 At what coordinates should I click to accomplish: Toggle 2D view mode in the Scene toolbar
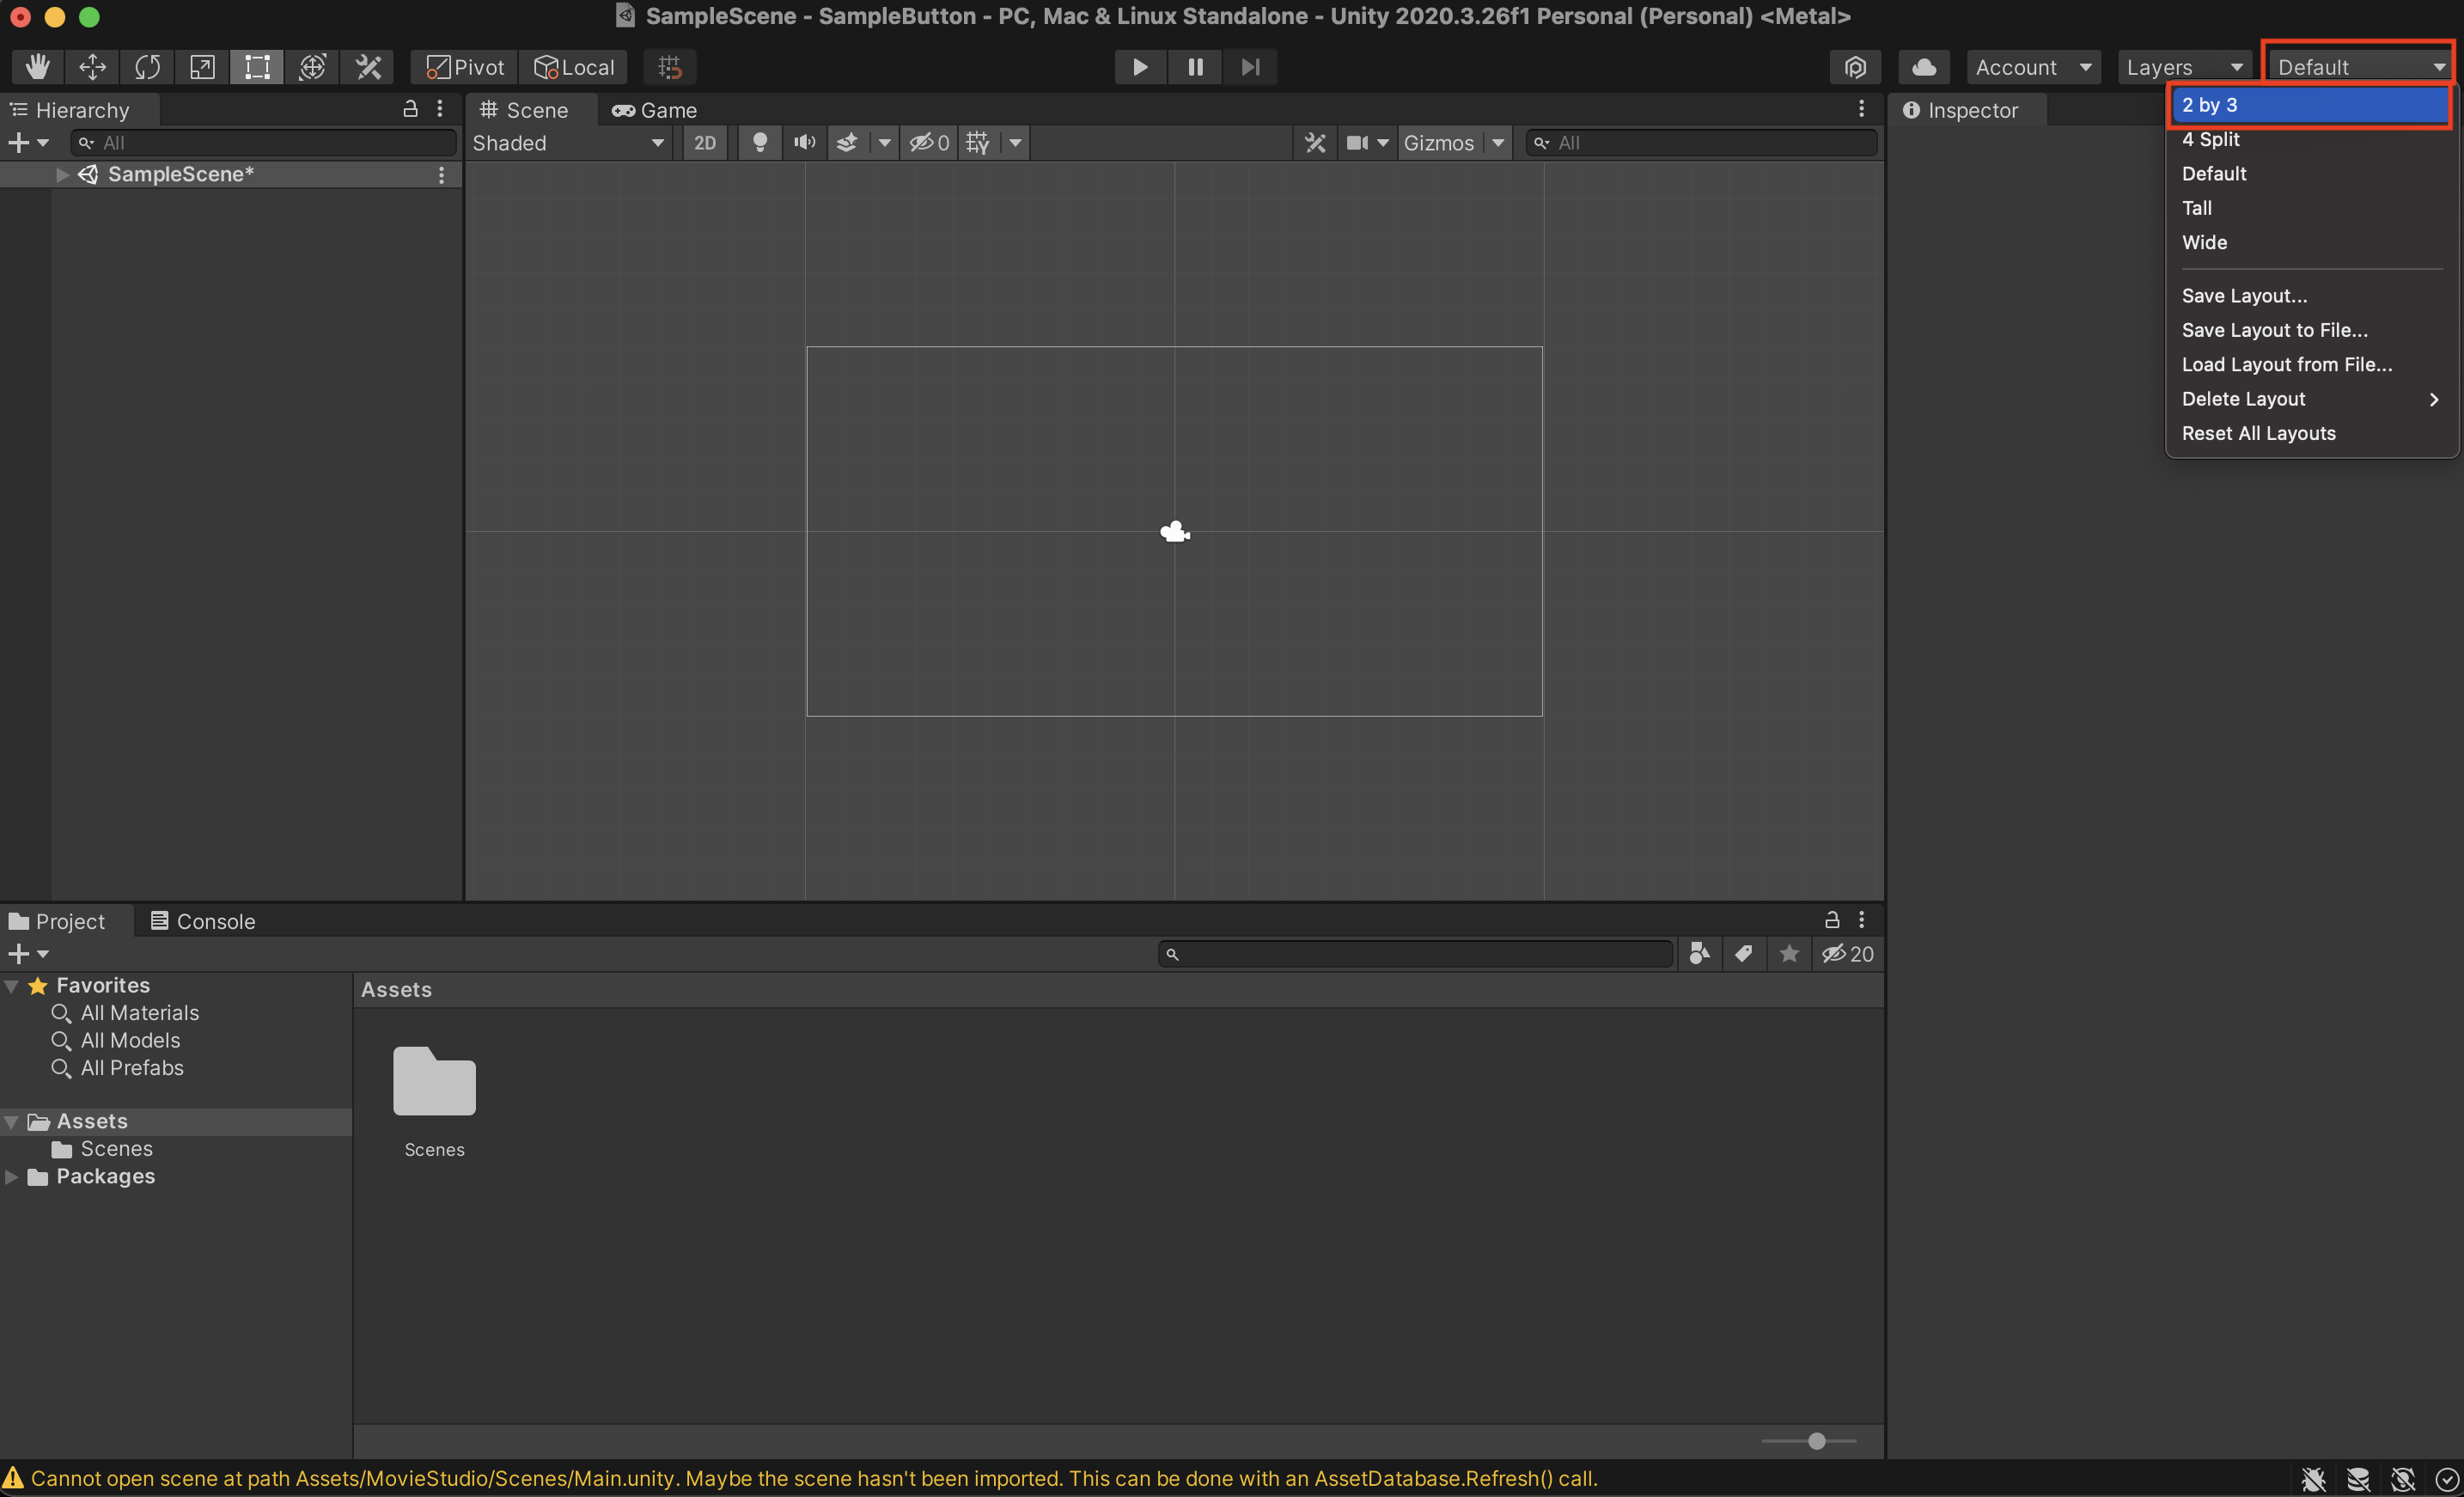pos(704,142)
